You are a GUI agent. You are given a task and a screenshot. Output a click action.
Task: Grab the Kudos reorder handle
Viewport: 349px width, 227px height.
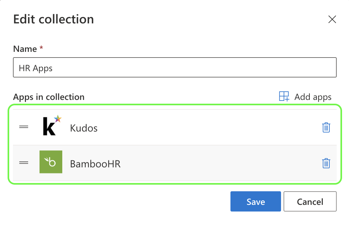24,127
